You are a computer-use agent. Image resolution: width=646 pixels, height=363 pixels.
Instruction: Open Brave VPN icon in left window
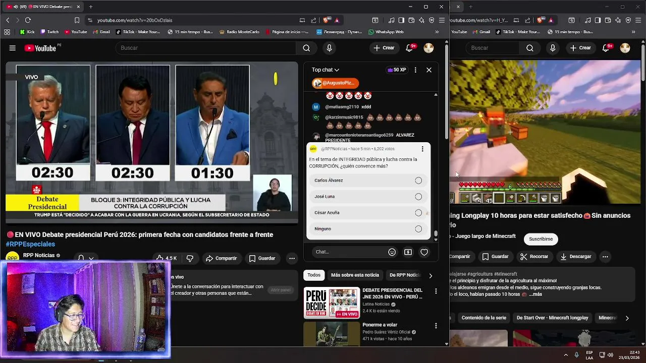coord(432,20)
